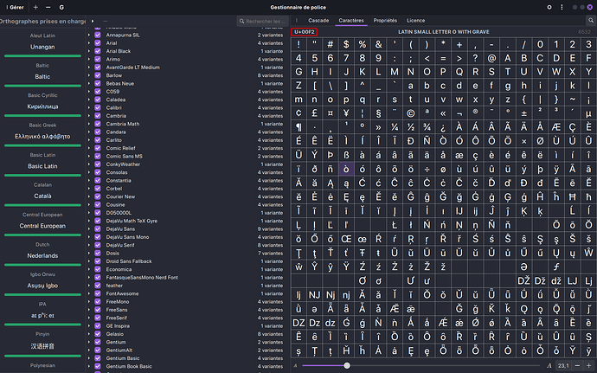The image size is (597, 373).
Task: Select the pilcrow ¶ glyph
Action: pyautogui.click(x=298, y=127)
